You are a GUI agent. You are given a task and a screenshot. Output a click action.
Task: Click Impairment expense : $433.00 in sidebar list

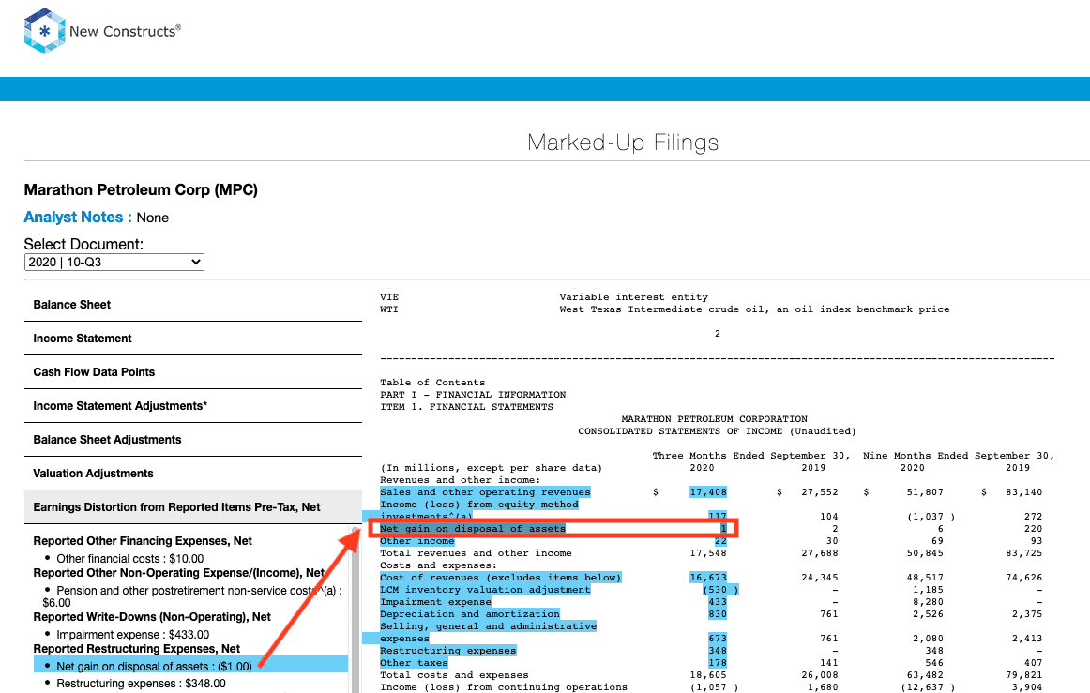point(133,635)
